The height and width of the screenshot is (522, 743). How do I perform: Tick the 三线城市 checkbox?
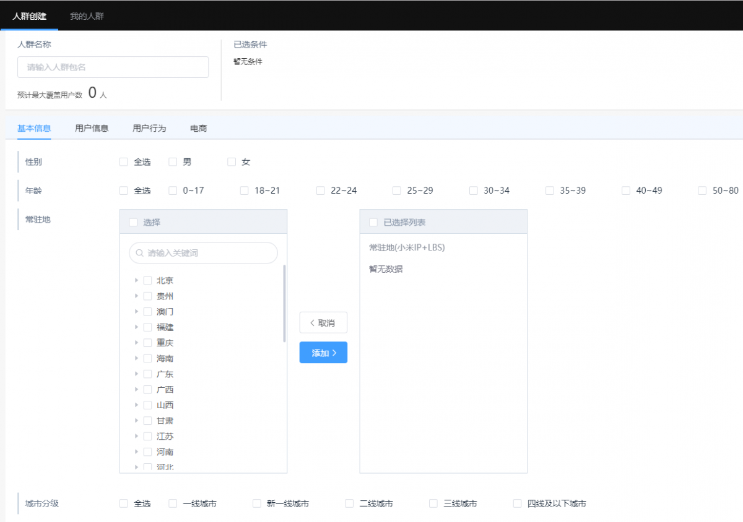tap(433, 503)
